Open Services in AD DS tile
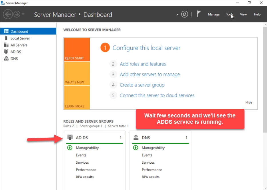 point(82,162)
